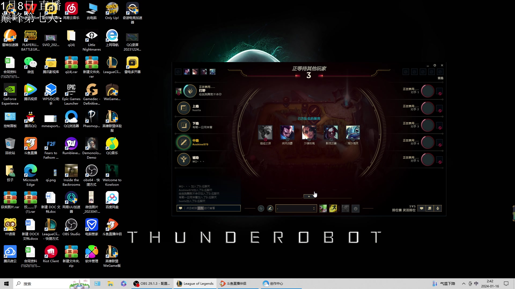Open weather widget 气温下降

pyautogui.click(x=444, y=284)
